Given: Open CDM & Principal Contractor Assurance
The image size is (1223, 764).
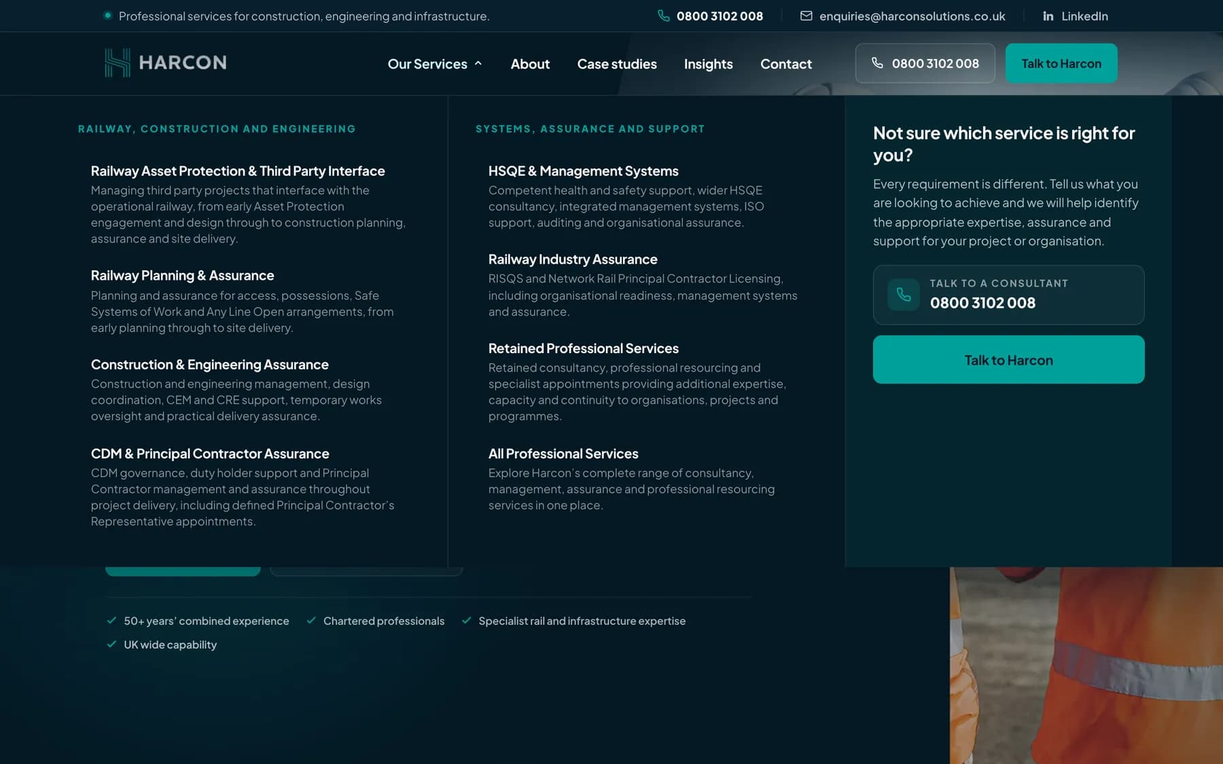Looking at the screenshot, I should click(210, 454).
